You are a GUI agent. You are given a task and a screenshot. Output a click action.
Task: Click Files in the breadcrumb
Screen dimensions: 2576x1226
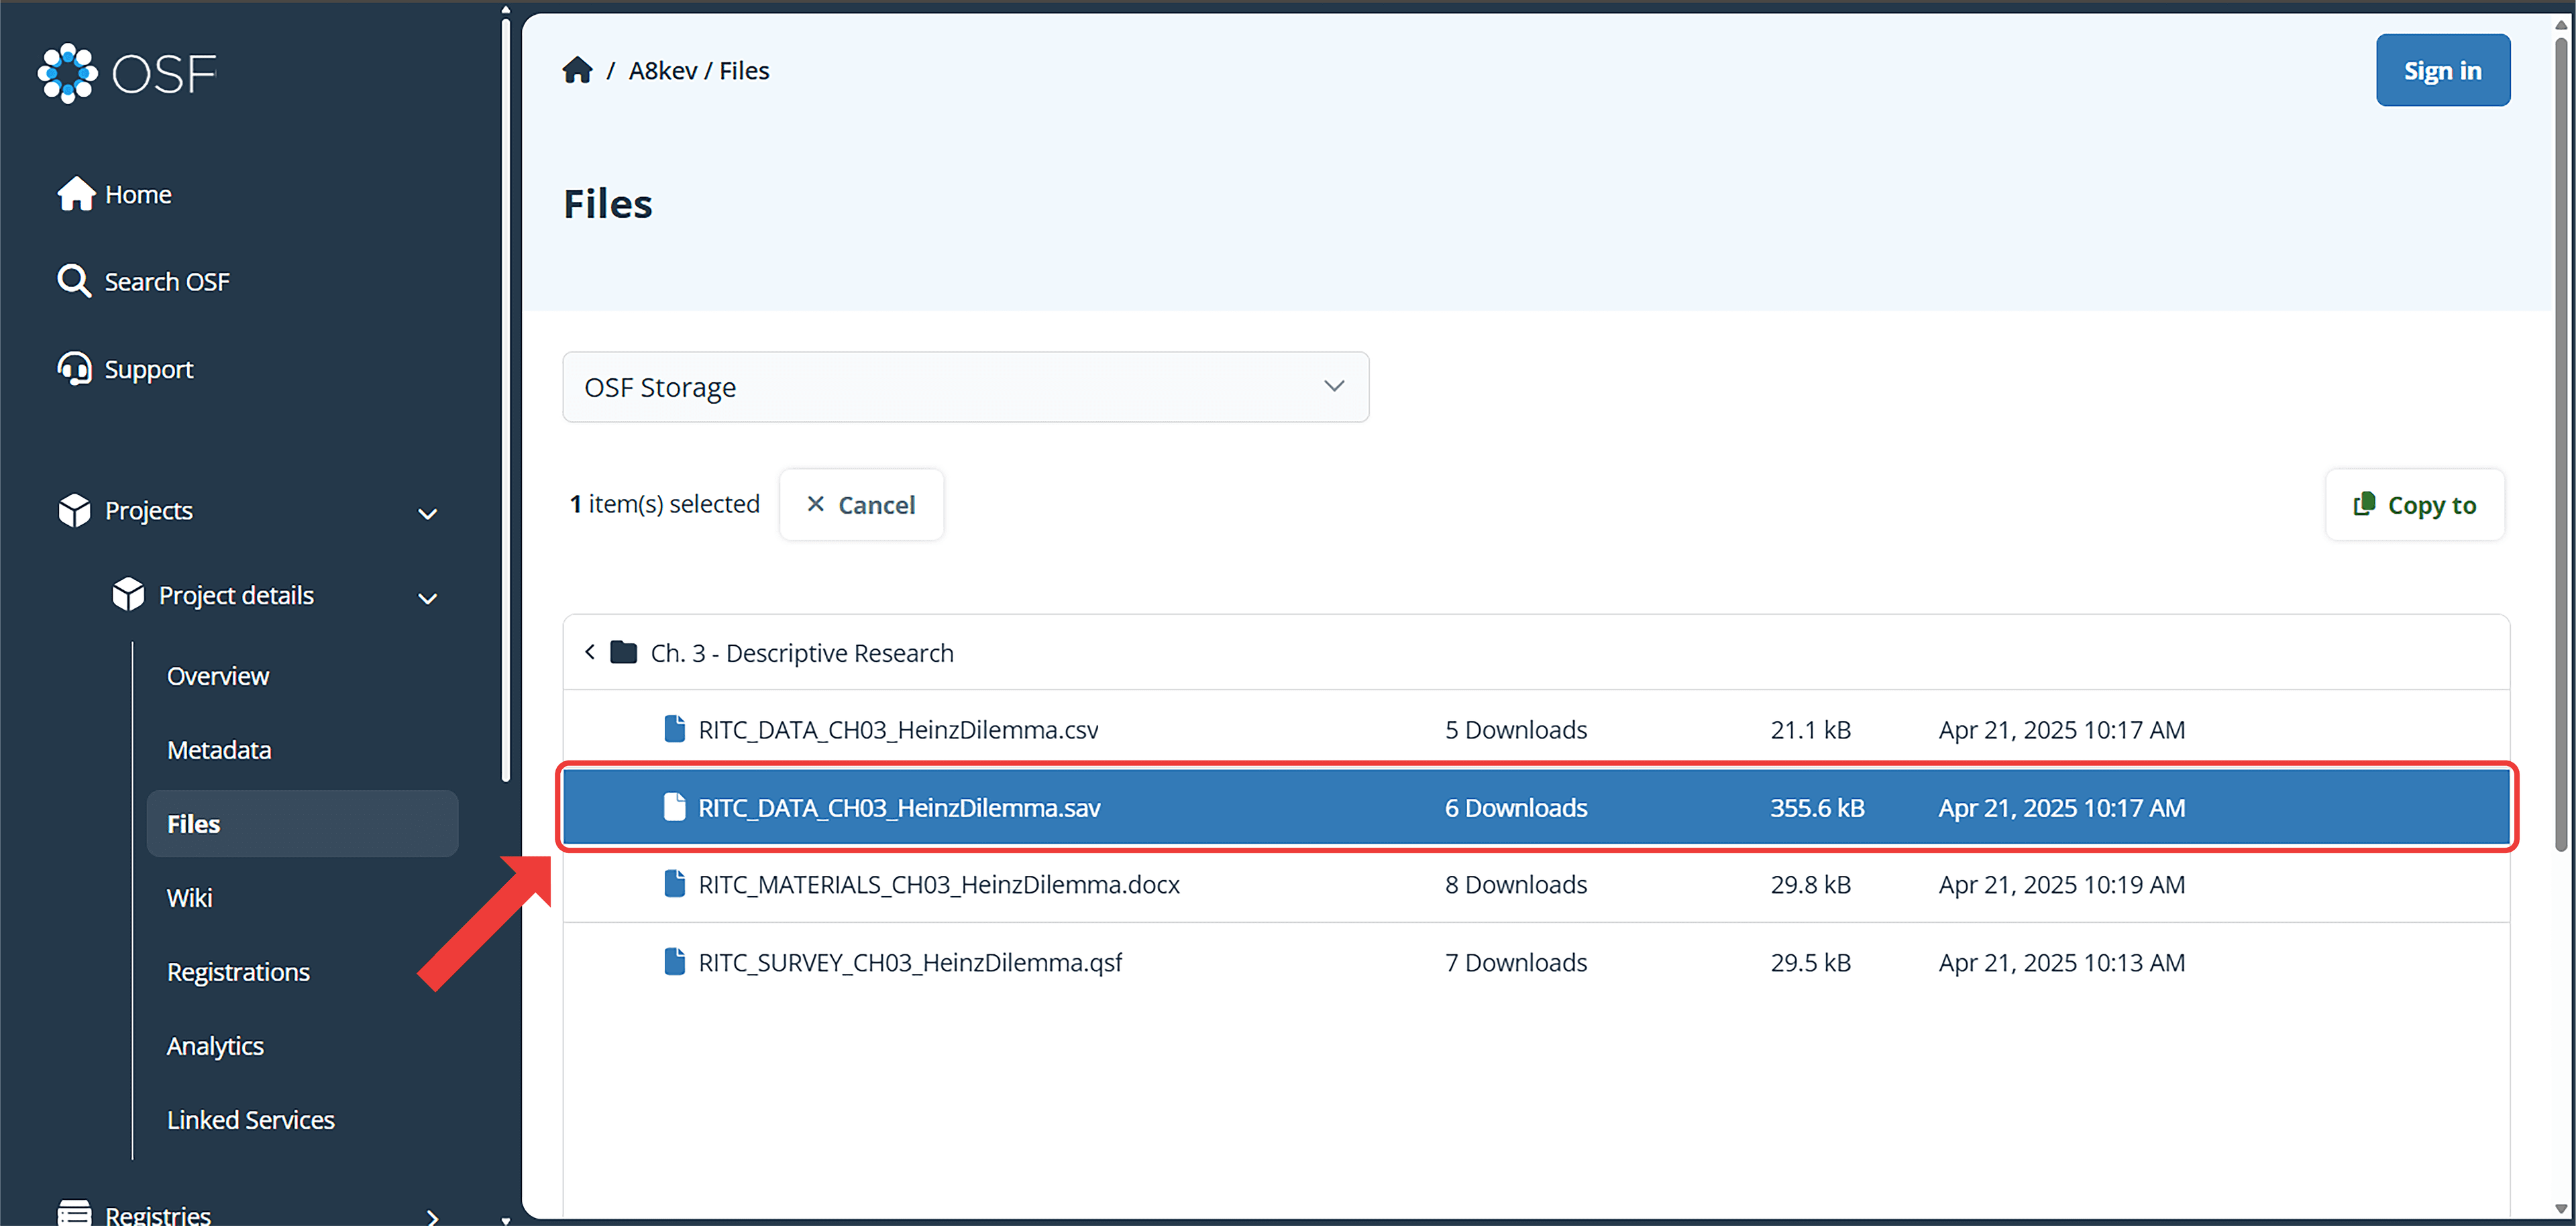click(744, 71)
